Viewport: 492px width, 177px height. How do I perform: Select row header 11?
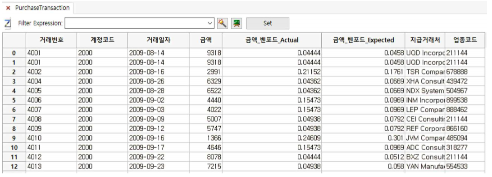tap(14, 157)
